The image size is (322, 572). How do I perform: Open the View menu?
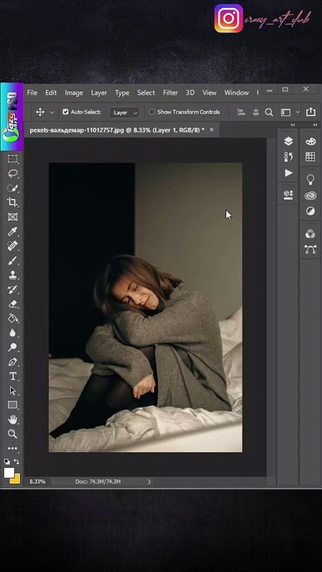[210, 93]
